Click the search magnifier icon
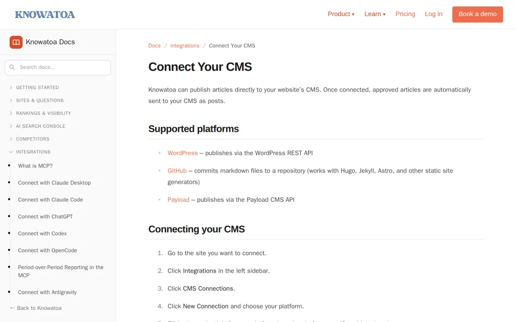This screenshot has width=516, height=322. click(x=12, y=67)
